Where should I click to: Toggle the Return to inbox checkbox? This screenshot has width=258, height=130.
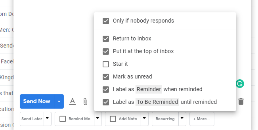[x=106, y=39]
